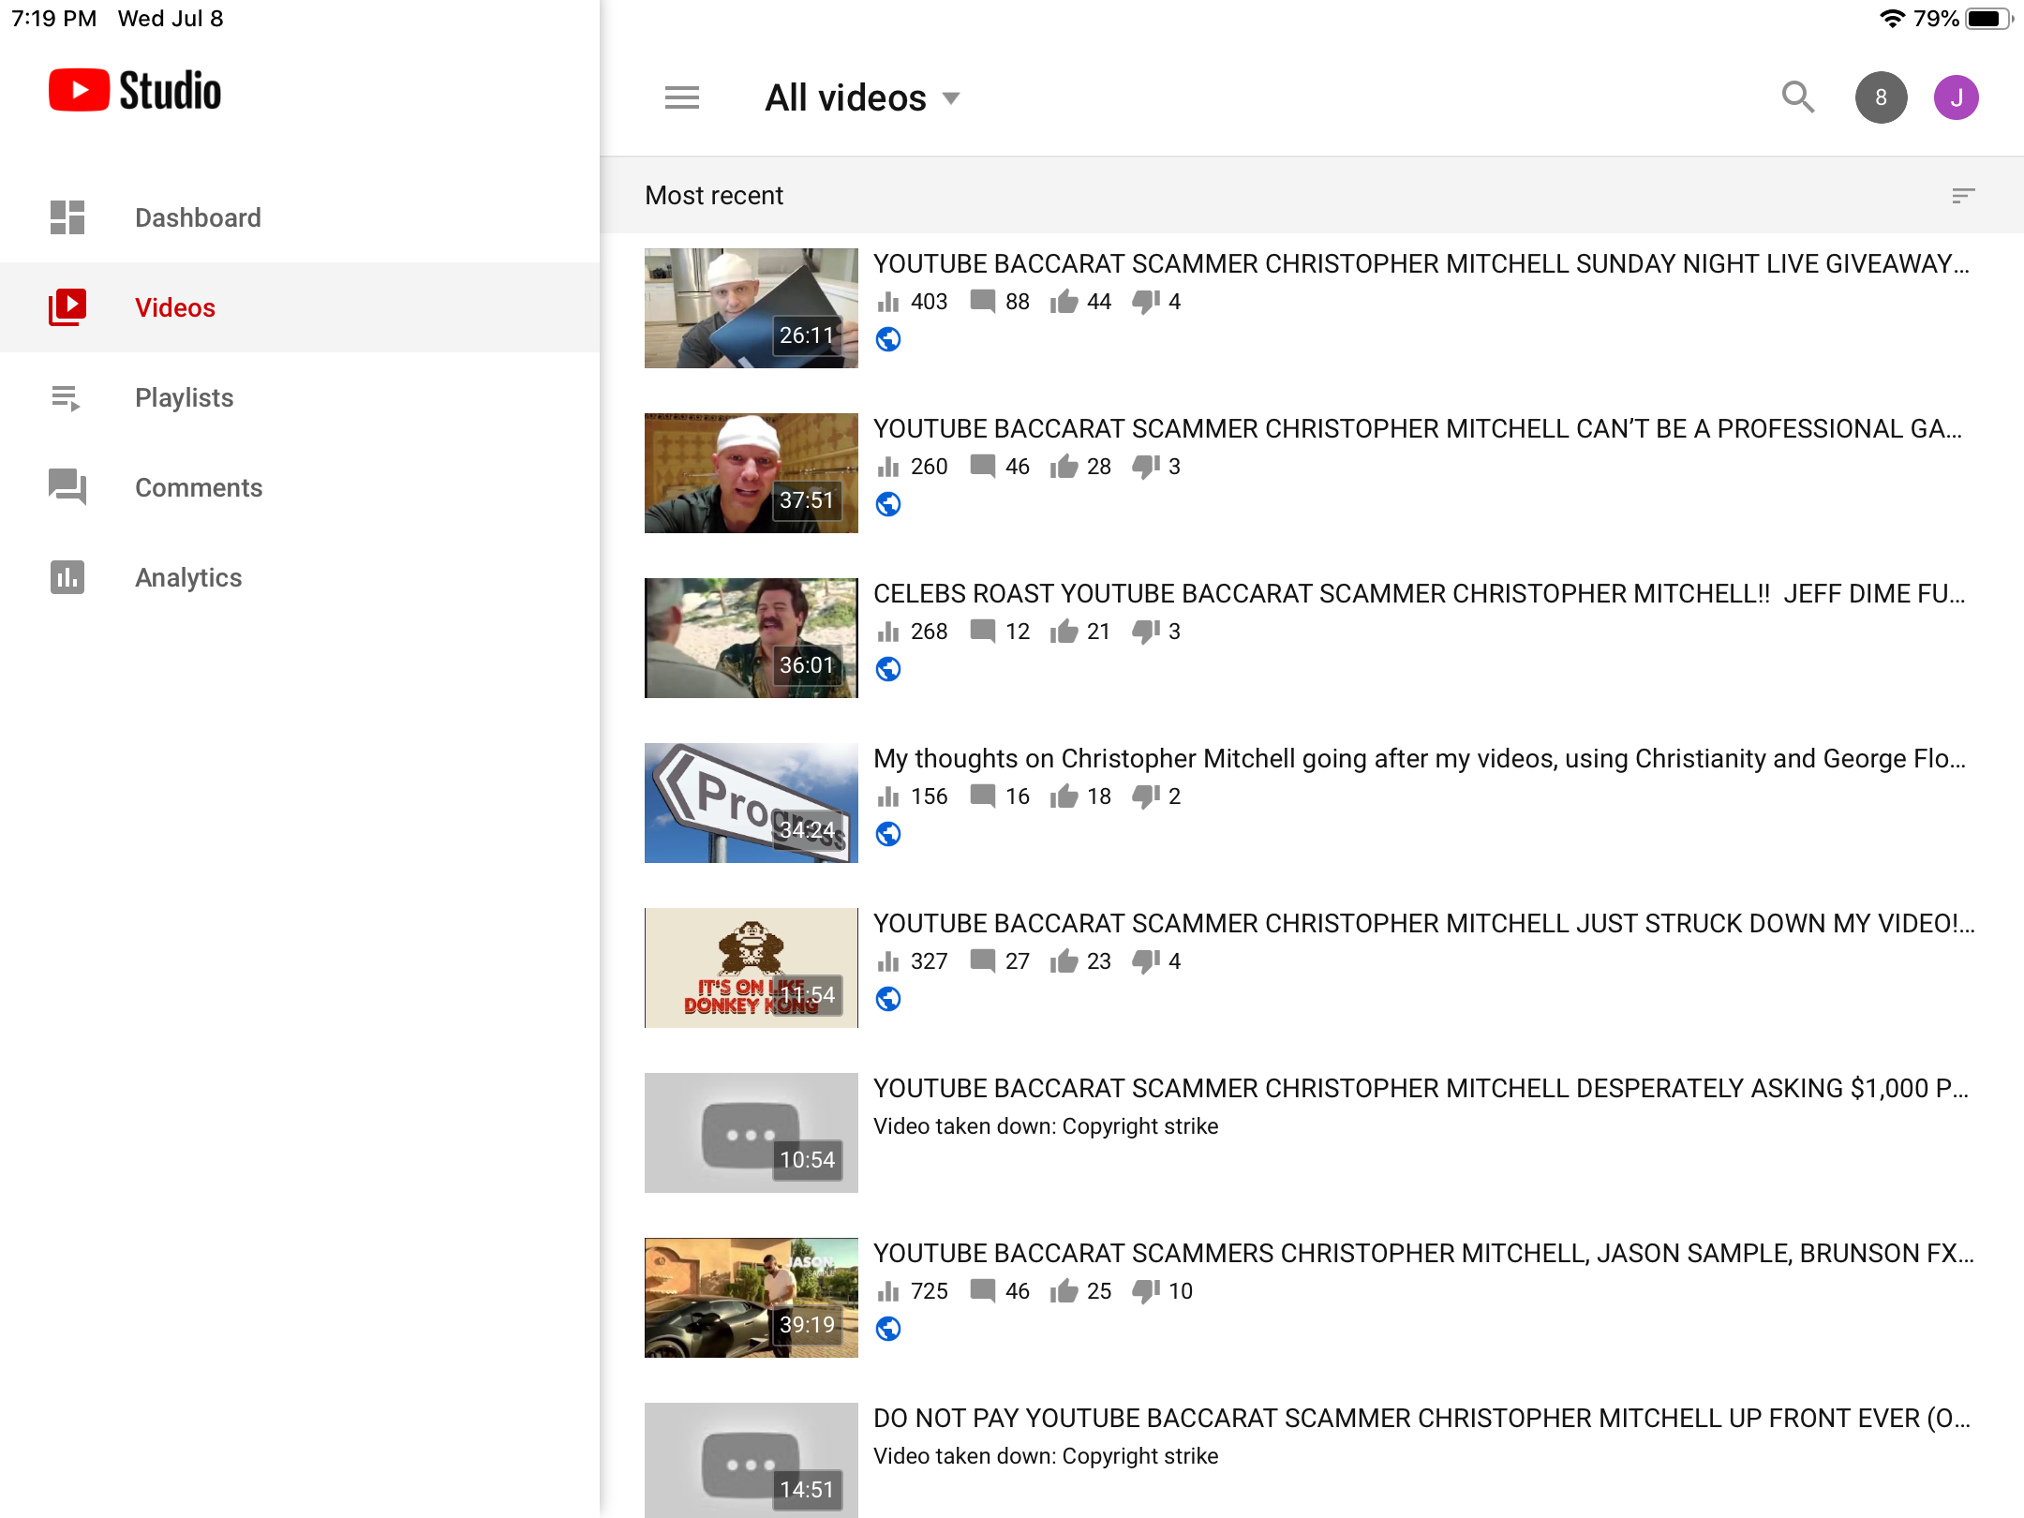Open CELEBS ROAST video title

(1420, 594)
